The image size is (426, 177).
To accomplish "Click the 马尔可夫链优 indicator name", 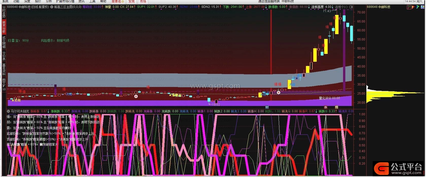I will pos(20,111).
